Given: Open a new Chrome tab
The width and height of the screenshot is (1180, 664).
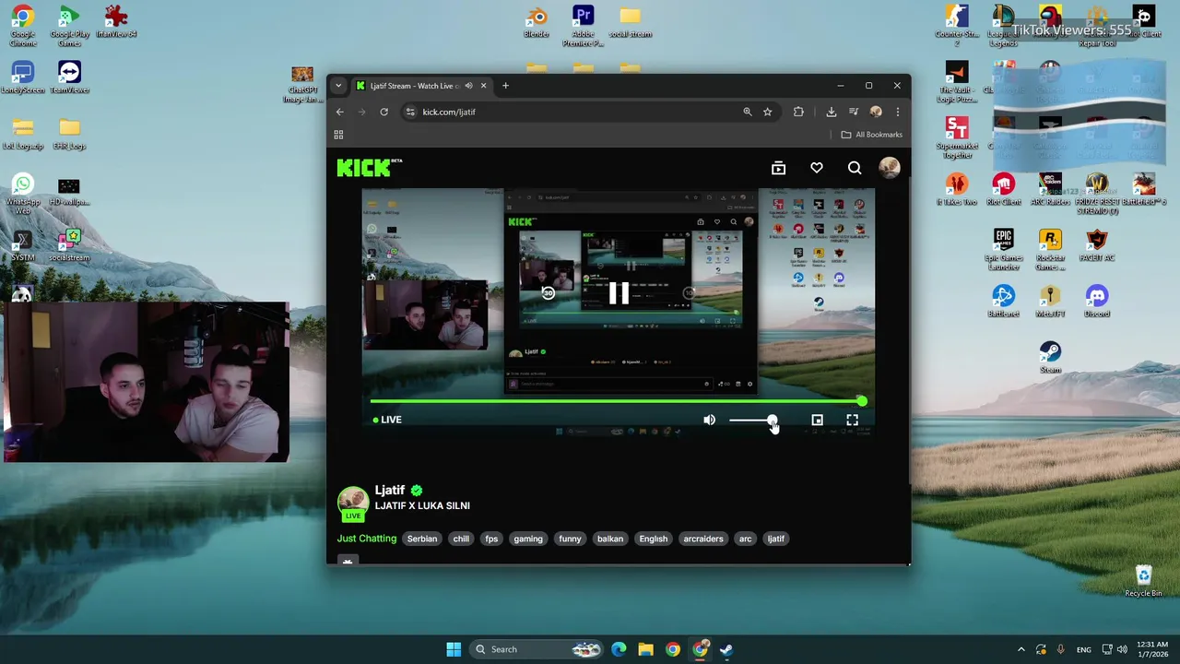Looking at the screenshot, I should point(505,86).
